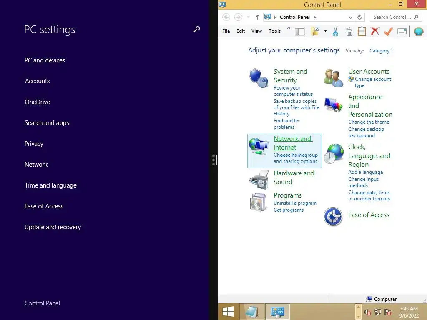427x320 pixels.
Task: Open Network and Internet link
Action: (293, 143)
